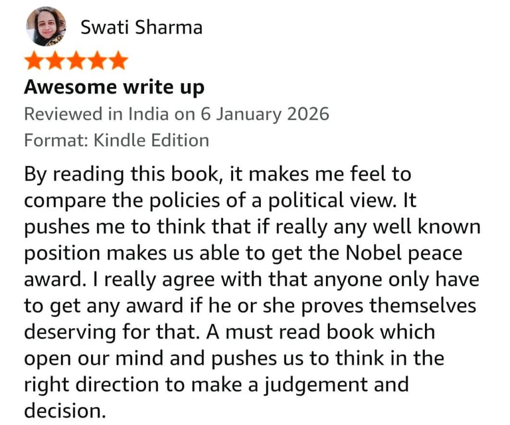Image resolution: width=510 pixels, height=425 pixels.
Task: Click the "6 January 2026" date text
Action: coord(265,114)
